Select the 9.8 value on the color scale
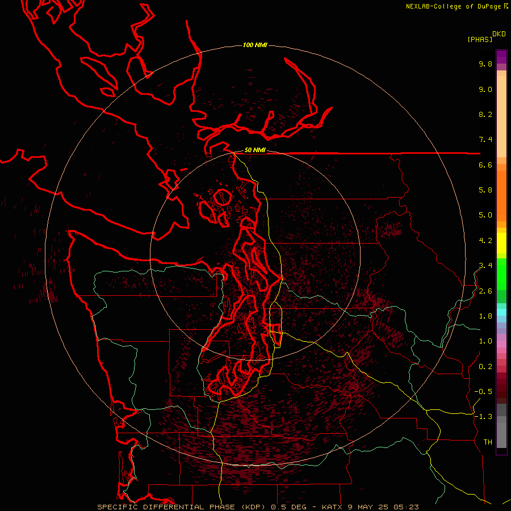The width and height of the screenshot is (511, 511). tap(485, 64)
